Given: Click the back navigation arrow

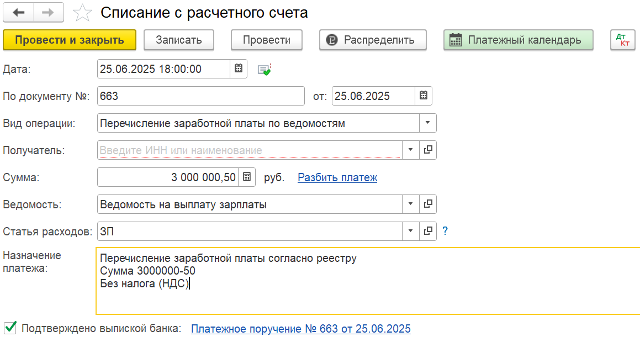Looking at the screenshot, I should [18, 12].
